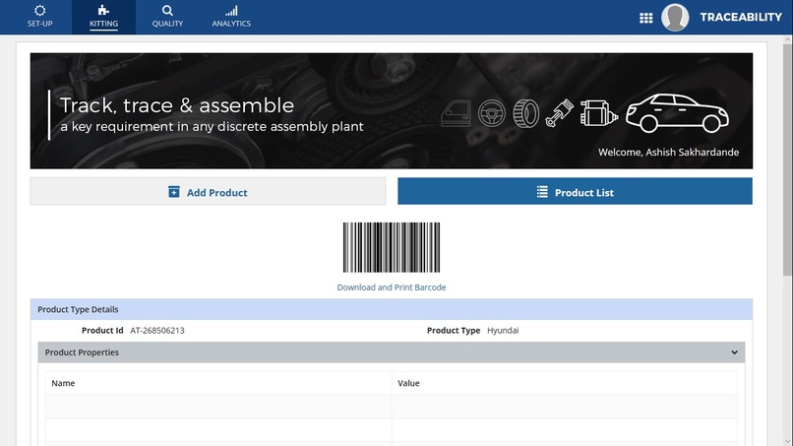Click the TRACEABILITY title

tap(741, 17)
